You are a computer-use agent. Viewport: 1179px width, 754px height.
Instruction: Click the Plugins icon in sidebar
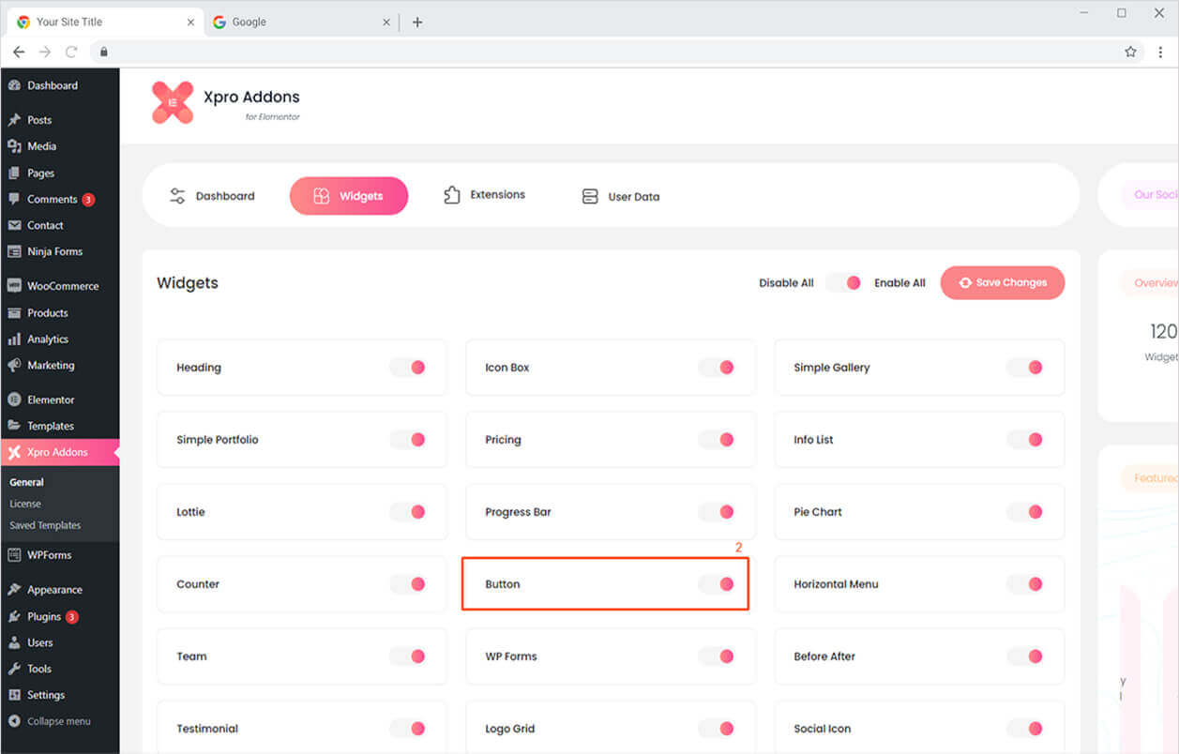[14, 617]
